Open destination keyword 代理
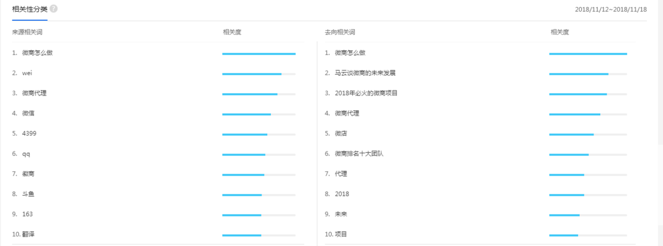 [341, 174]
